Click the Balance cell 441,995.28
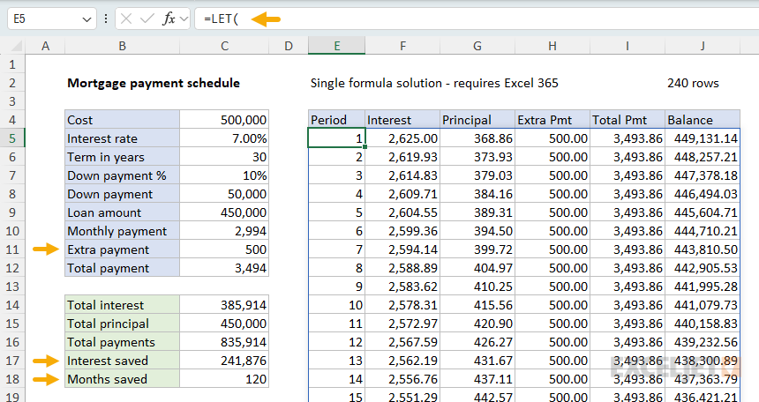The width and height of the screenshot is (759, 402). click(703, 287)
